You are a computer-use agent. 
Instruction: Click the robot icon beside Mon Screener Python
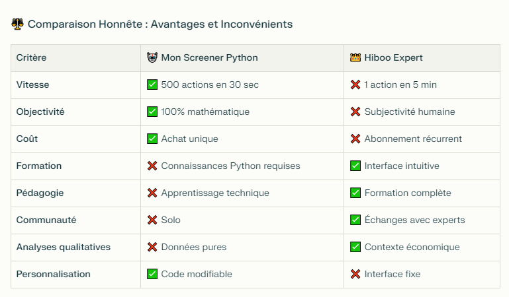[152, 57]
